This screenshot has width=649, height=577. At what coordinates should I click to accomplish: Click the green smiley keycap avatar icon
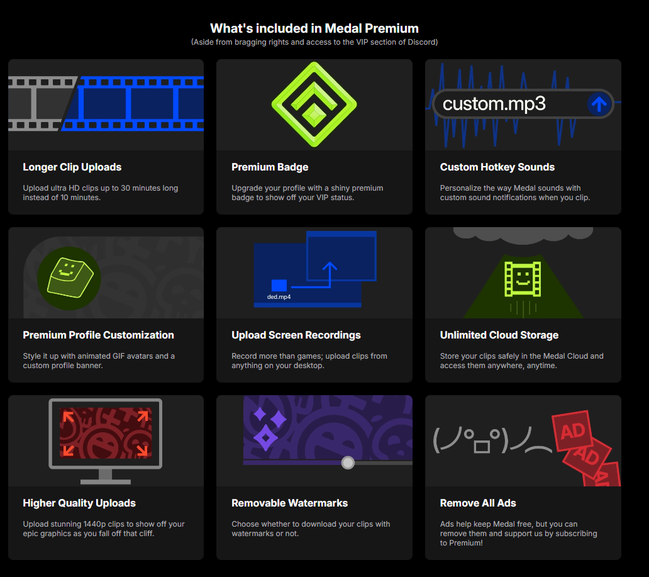click(x=69, y=278)
